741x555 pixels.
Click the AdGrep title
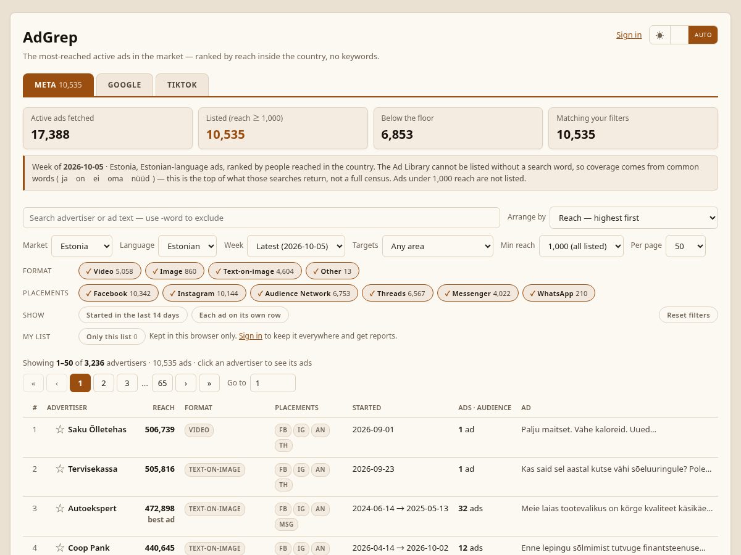51,38
